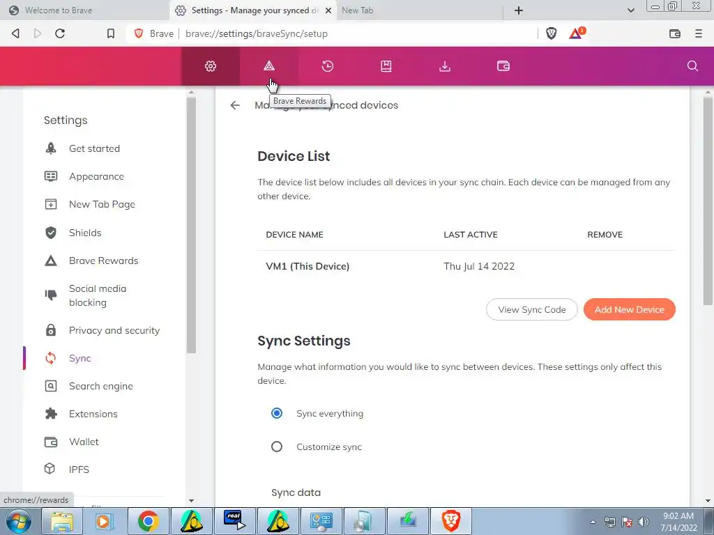
Task: Open Extensions in settings sidebar
Action: [93, 414]
